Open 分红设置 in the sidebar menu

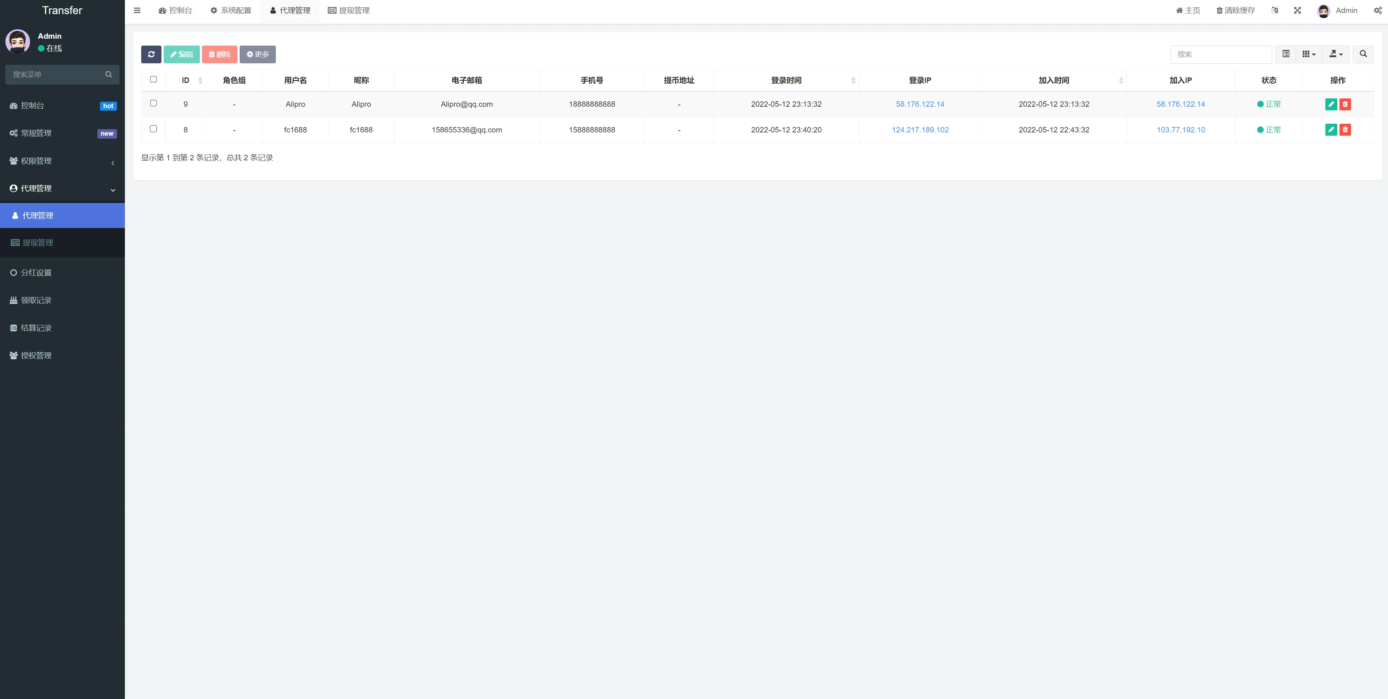(x=36, y=273)
